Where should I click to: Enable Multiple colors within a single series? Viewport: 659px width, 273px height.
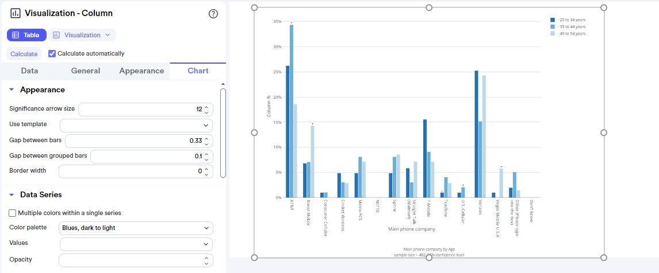pyautogui.click(x=13, y=213)
